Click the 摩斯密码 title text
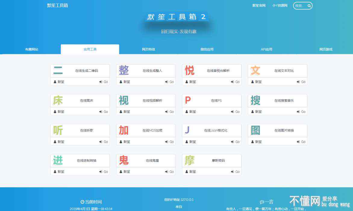The height and width of the screenshot is (211, 353). 218,161
